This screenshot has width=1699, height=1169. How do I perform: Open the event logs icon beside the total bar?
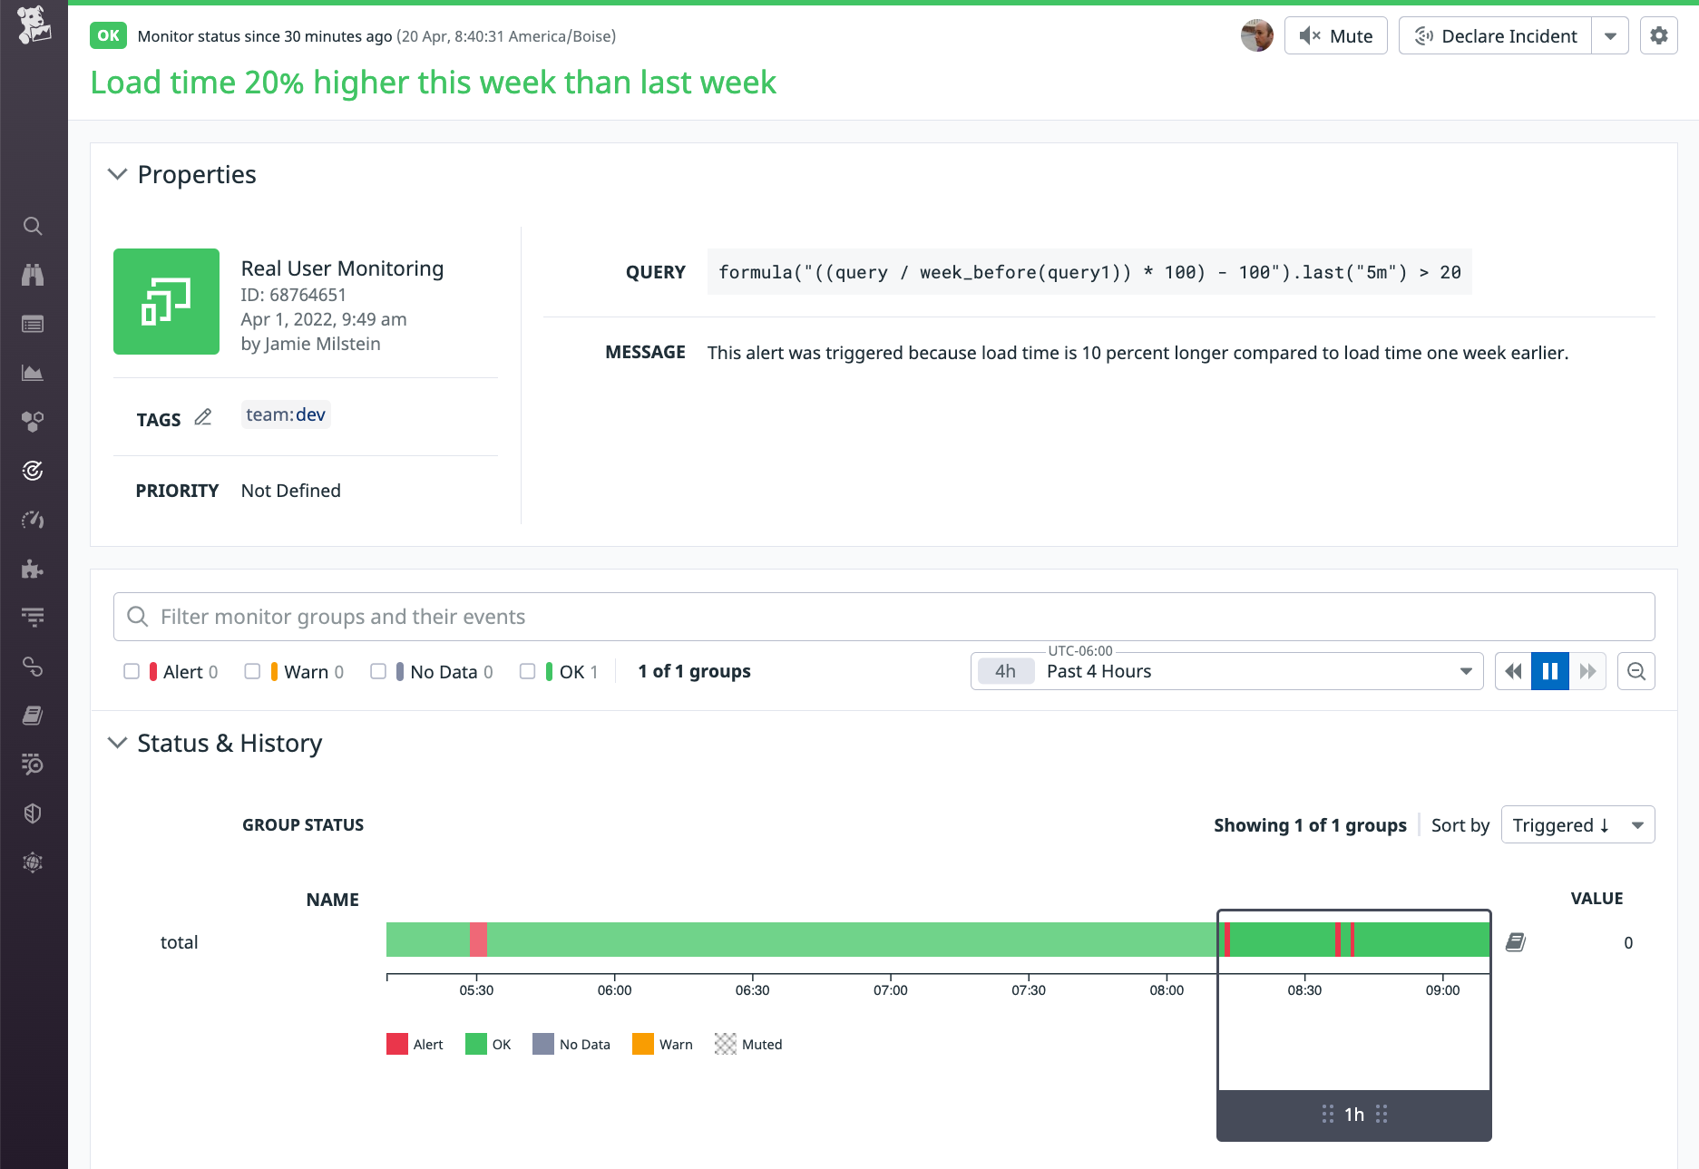1516,942
